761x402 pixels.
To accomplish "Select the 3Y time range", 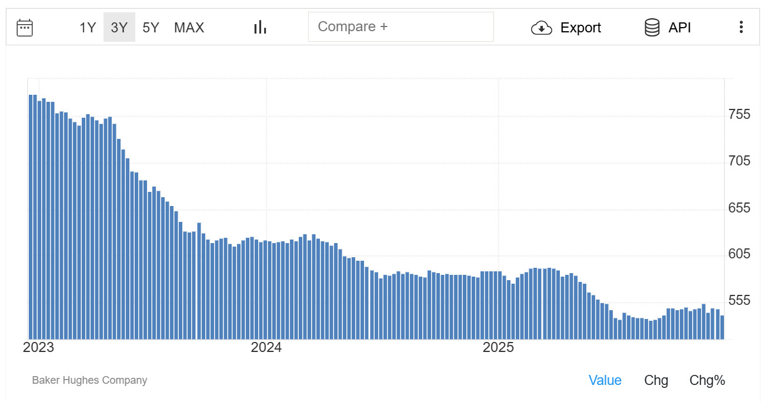I will [119, 28].
